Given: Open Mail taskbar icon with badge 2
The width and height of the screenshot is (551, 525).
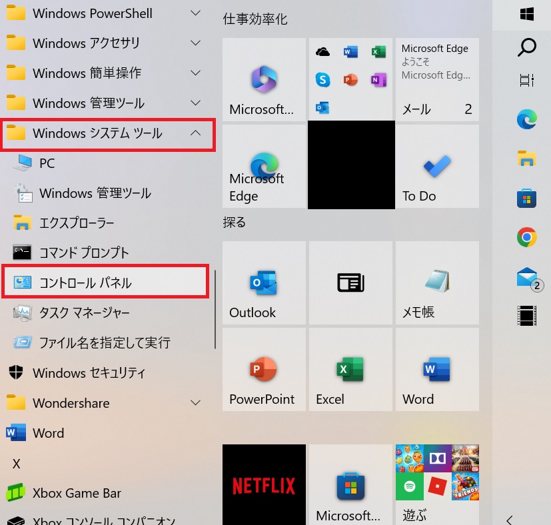Looking at the screenshot, I should pyautogui.click(x=529, y=278).
